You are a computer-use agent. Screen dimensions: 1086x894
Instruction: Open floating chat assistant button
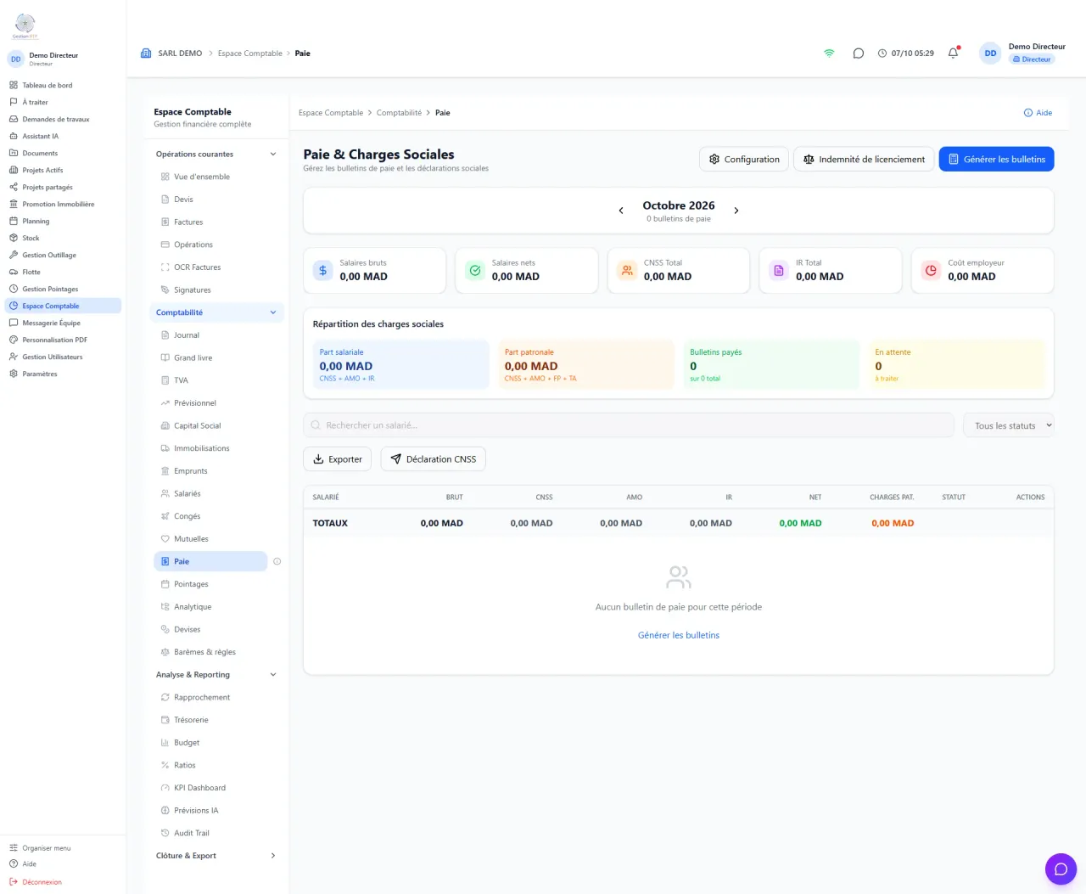point(1061,869)
